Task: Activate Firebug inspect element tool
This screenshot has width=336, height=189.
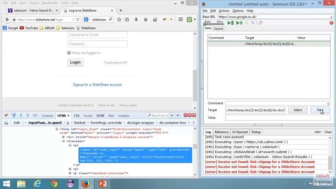Action: point(14,115)
